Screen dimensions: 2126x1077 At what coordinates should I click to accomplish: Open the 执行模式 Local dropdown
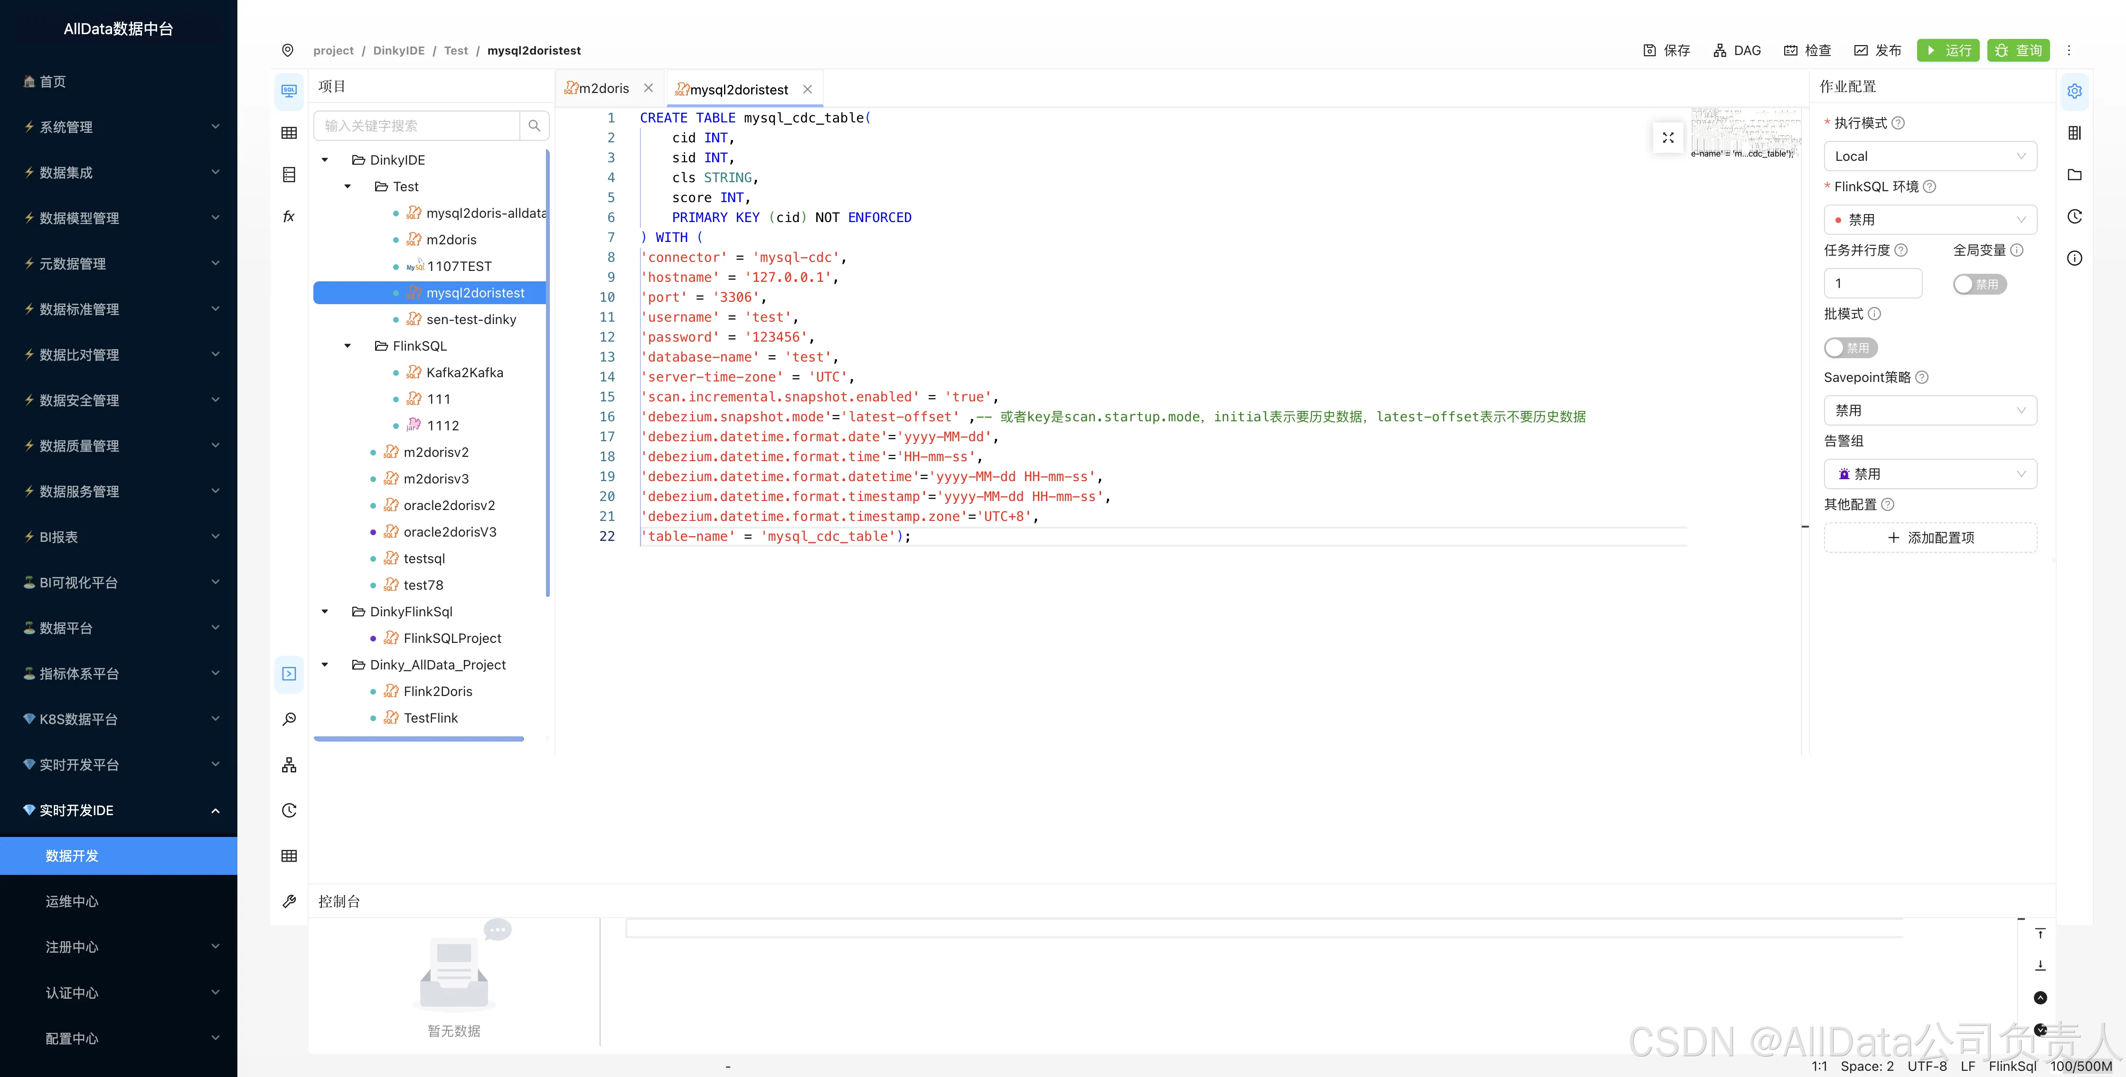pyautogui.click(x=1929, y=157)
